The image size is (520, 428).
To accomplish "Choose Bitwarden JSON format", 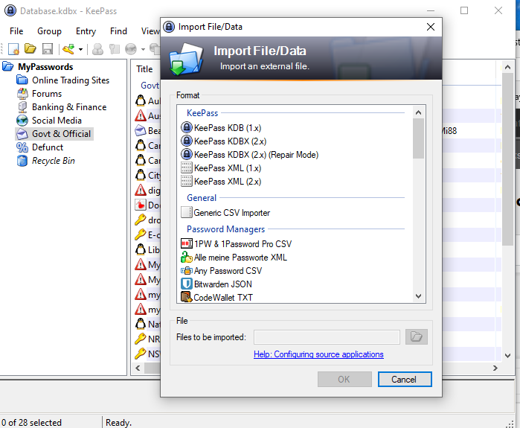I will point(223,284).
